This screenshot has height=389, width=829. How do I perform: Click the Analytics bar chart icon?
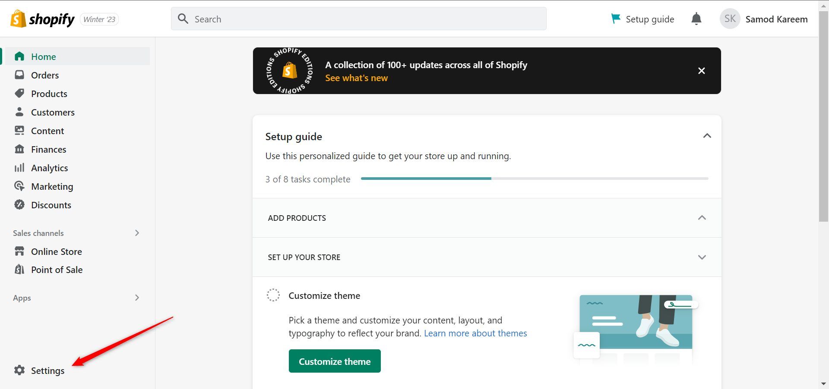tap(19, 168)
